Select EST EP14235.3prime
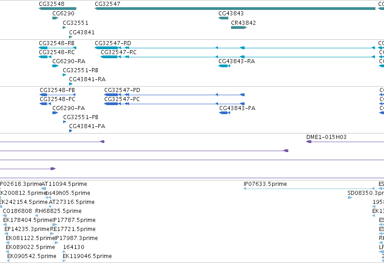384x263 pixels. [x=27, y=229]
